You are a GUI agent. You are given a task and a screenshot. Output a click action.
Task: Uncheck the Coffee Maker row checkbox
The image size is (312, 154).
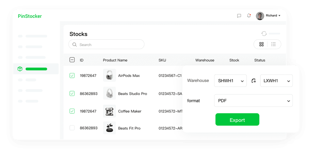pyautogui.click(x=72, y=111)
